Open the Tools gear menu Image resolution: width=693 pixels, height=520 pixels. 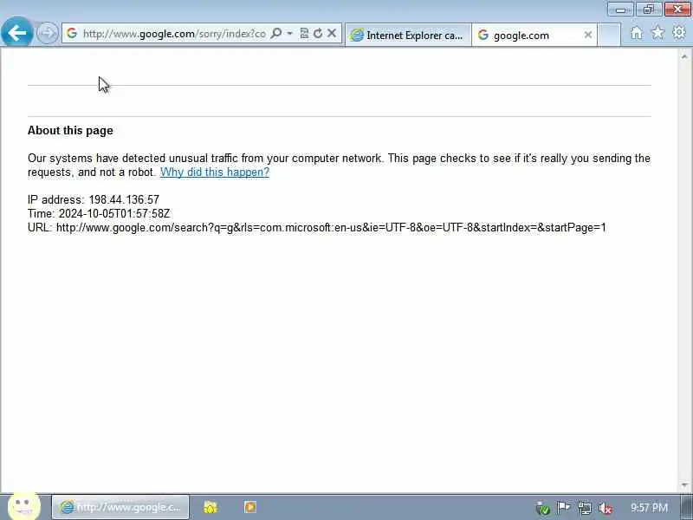pyautogui.click(x=679, y=33)
